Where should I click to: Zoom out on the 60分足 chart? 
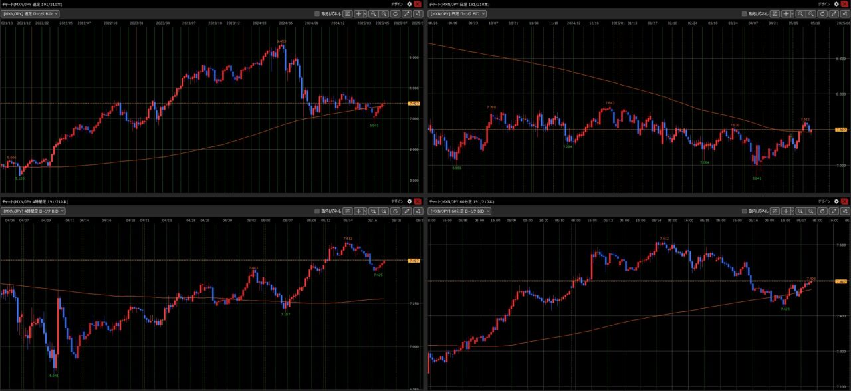pos(812,211)
